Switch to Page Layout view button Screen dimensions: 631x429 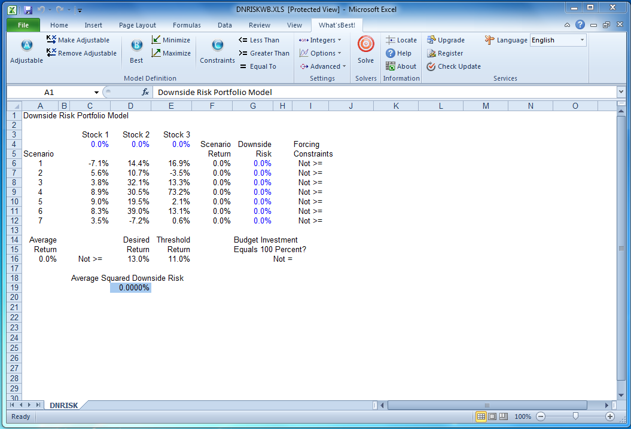(x=492, y=416)
